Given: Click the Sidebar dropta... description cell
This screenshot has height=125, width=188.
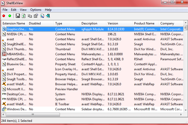Looking at the screenshot, I should (x=93, y=109).
